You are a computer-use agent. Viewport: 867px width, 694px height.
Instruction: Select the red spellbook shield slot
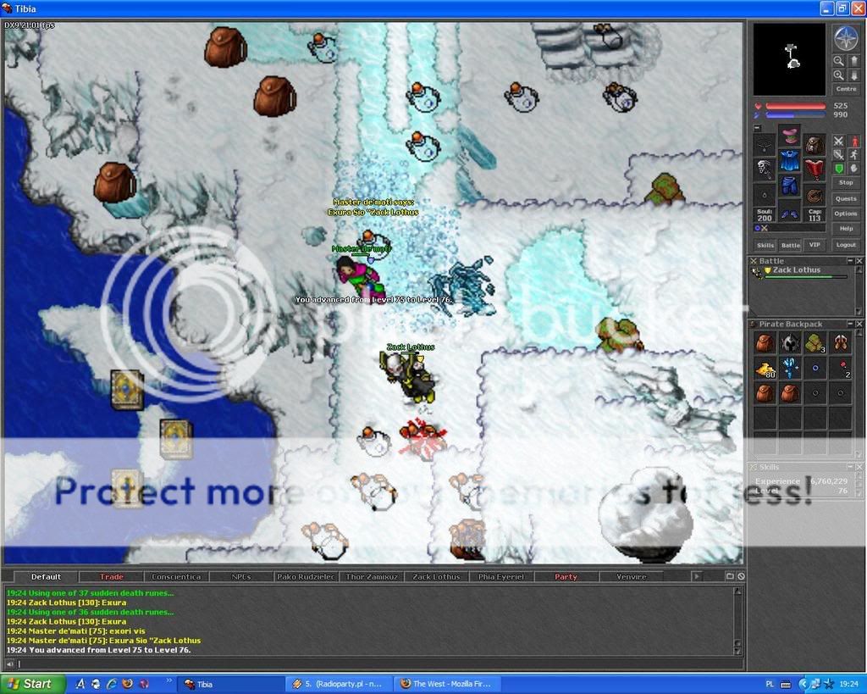[x=815, y=169]
